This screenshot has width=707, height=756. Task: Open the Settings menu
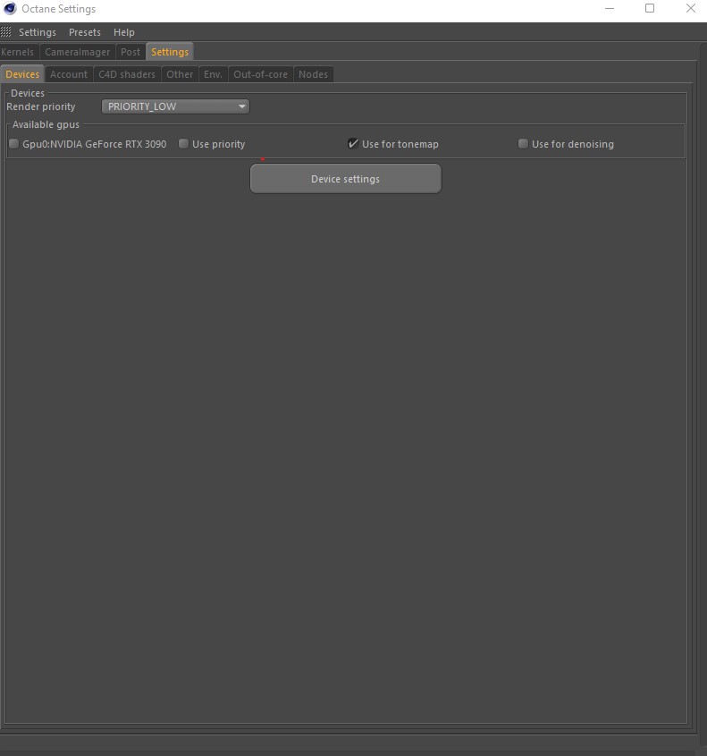point(37,32)
